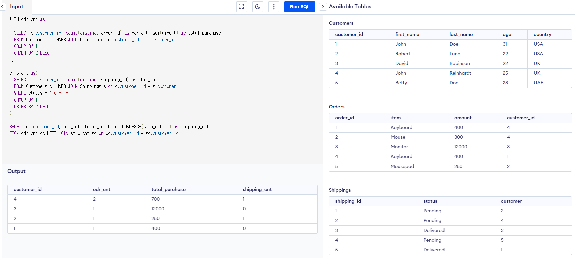The width and height of the screenshot is (575, 258).
Task: Click the Run SQL button
Action: (300, 7)
